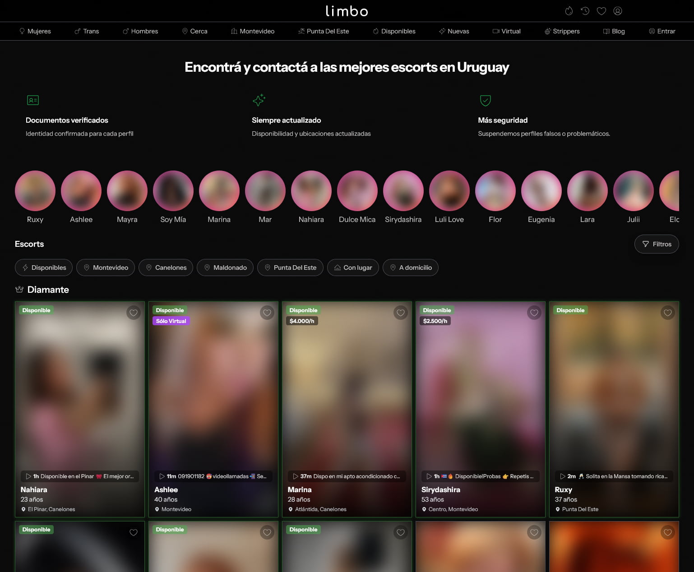The image size is (694, 572).
Task: Open Ashlee's story circle
Action: (81, 191)
